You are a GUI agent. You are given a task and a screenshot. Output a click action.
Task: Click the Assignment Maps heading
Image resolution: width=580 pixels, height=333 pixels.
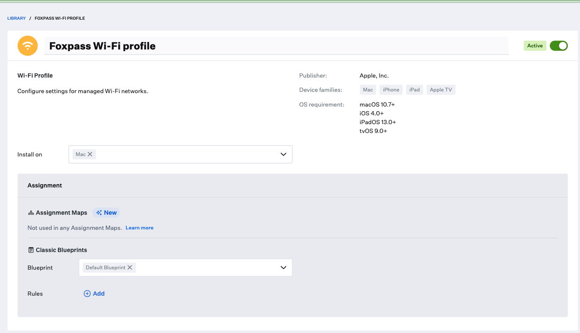coord(62,213)
